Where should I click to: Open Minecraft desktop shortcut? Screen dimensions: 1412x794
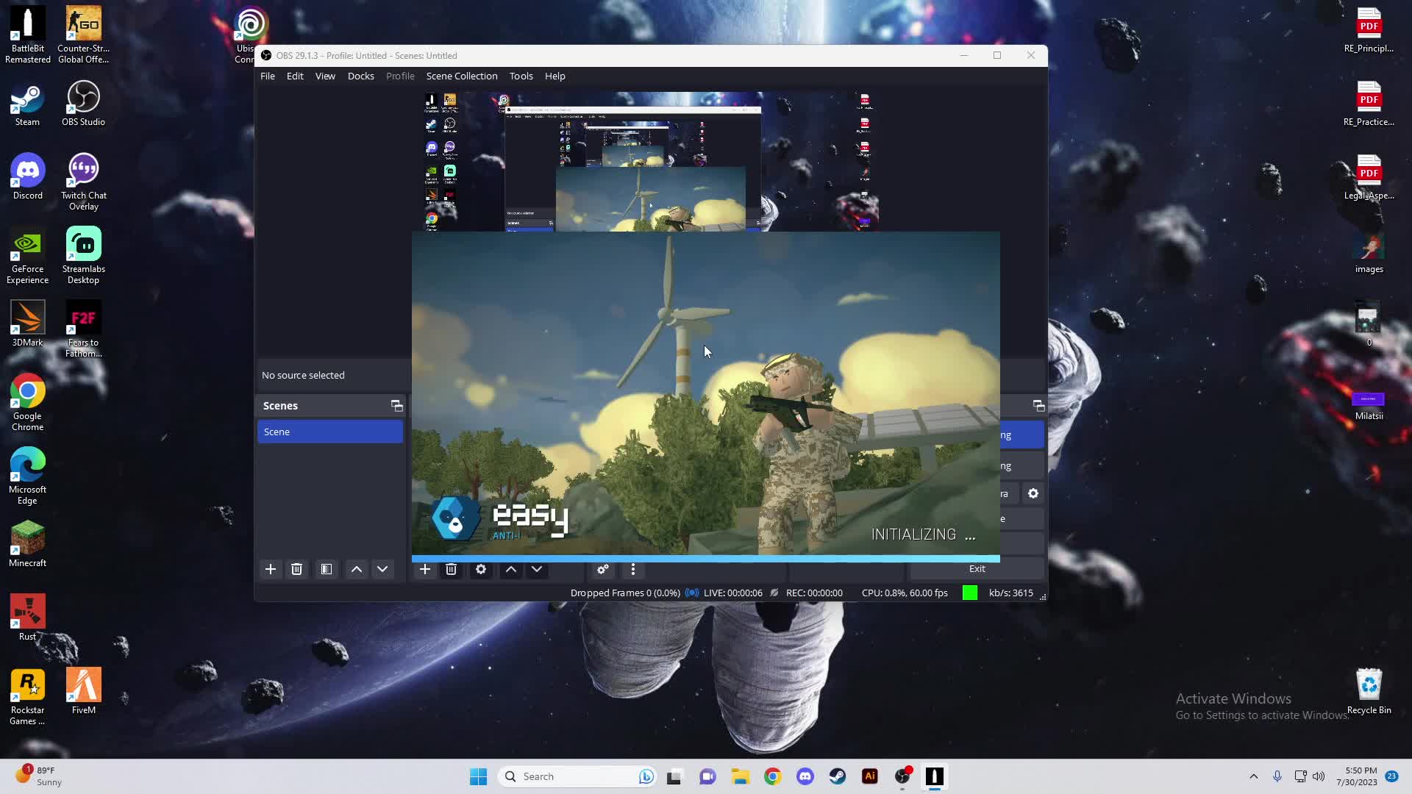coord(28,545)
